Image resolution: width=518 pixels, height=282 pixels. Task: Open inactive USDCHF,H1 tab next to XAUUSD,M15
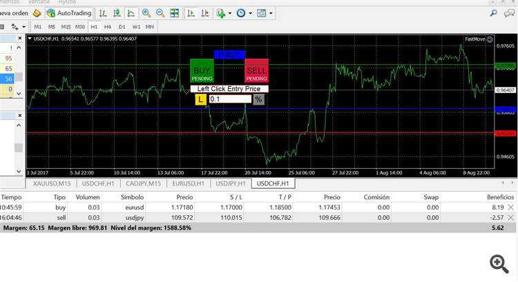(x=98, y=183)
